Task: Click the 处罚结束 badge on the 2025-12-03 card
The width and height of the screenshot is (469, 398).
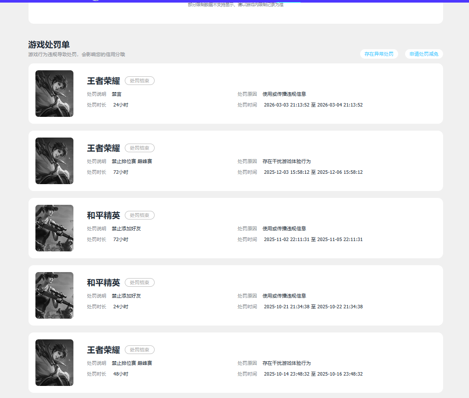Action: pyautogui.click(x=139, y=148)
